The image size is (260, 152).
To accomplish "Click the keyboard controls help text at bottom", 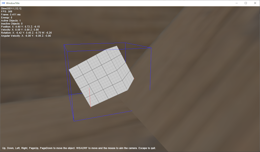I will click(x=79, y=148).
